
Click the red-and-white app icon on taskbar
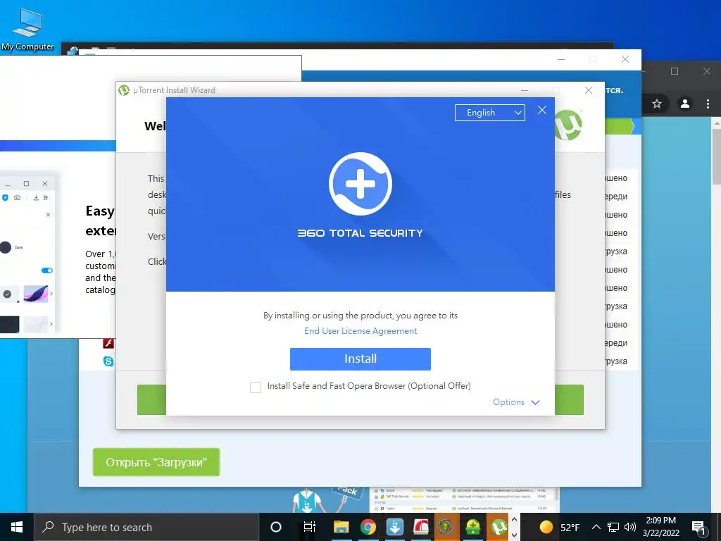click(421, 527)
